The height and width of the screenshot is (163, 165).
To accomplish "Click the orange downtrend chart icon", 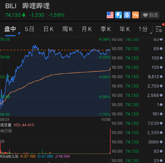I will (x=135, y=15).
